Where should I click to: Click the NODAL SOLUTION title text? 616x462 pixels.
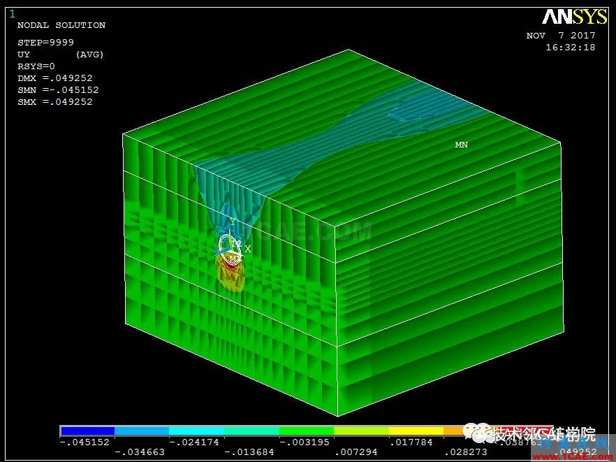(61, 25)
